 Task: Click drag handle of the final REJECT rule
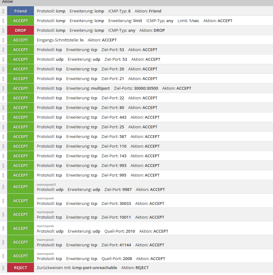[3, 268]
